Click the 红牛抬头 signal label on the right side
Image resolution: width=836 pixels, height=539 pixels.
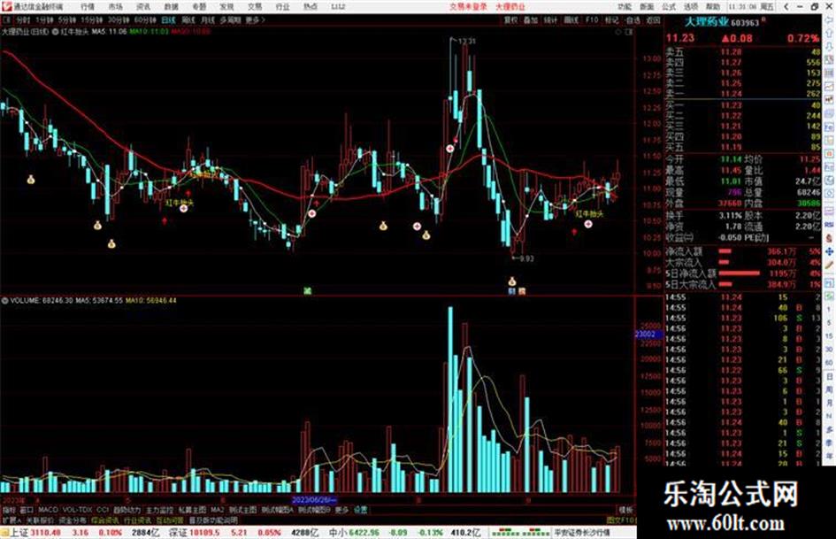(x=590, y=214)
